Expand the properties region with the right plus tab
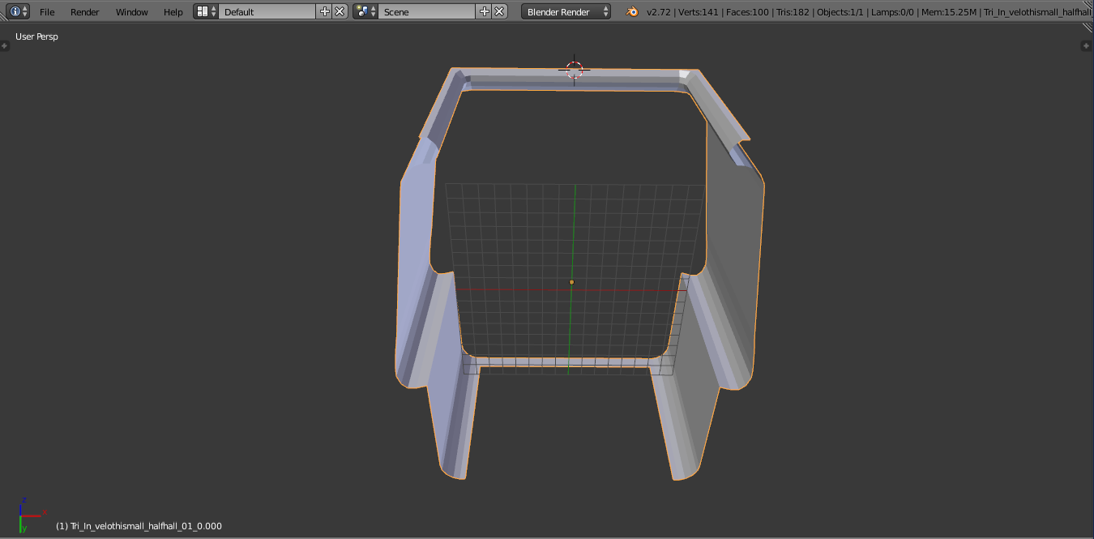This screenshot has width=1094, height=539. click(1087, 46)
